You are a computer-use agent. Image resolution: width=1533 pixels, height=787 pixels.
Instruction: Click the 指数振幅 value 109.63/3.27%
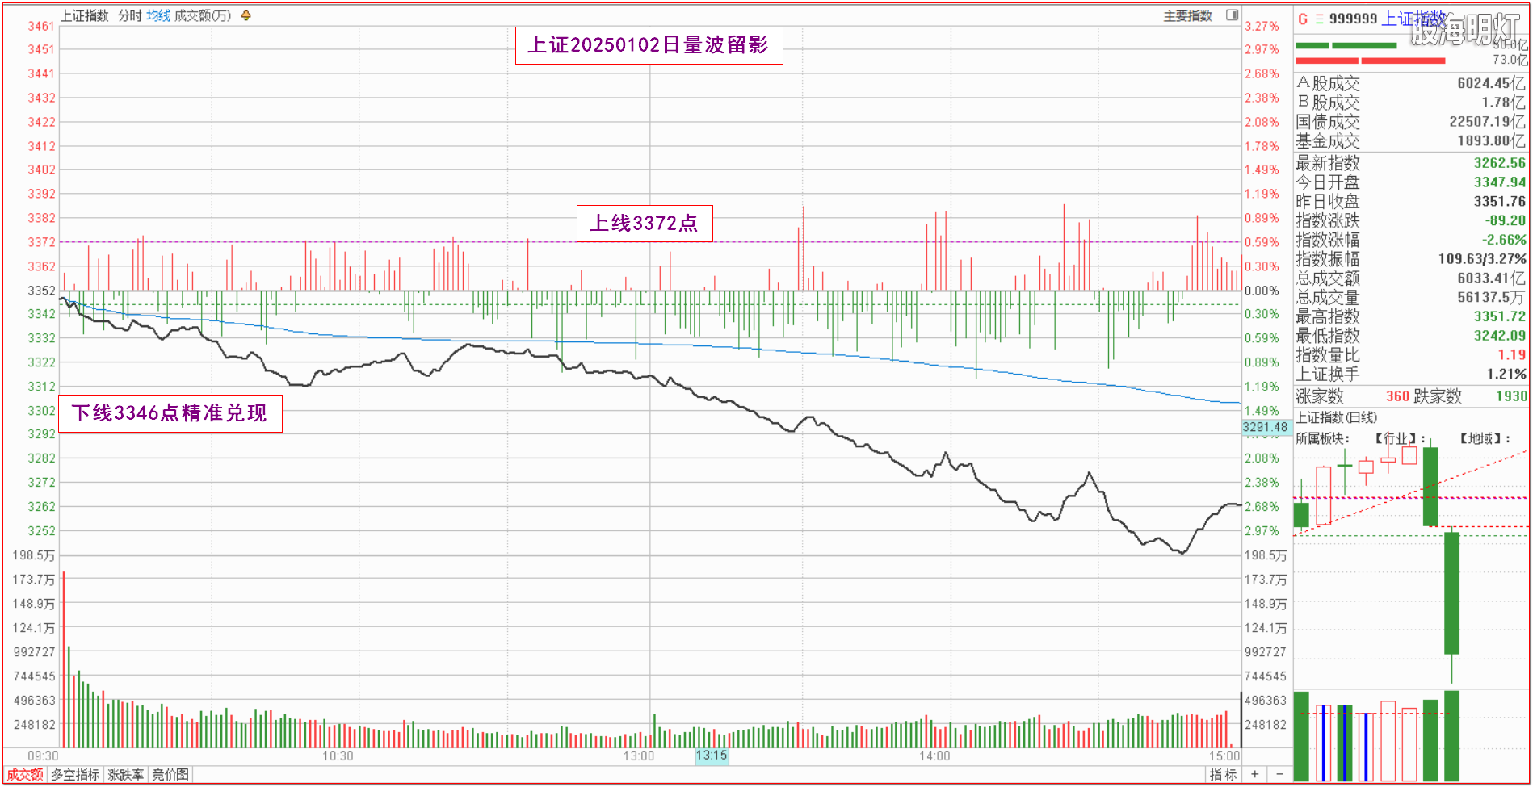pyautogui.click(x=1482, y=259)
